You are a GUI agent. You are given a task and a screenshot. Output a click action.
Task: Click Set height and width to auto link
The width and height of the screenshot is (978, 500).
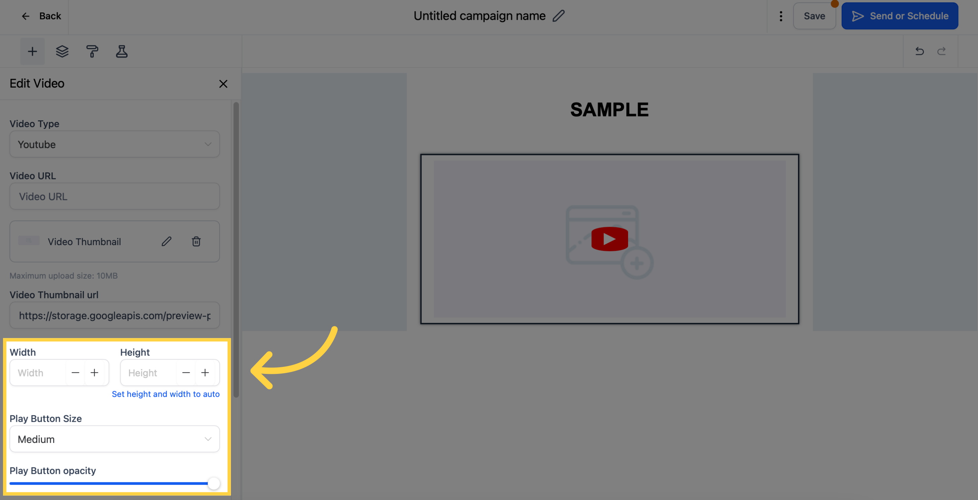[x=165, y=394]
